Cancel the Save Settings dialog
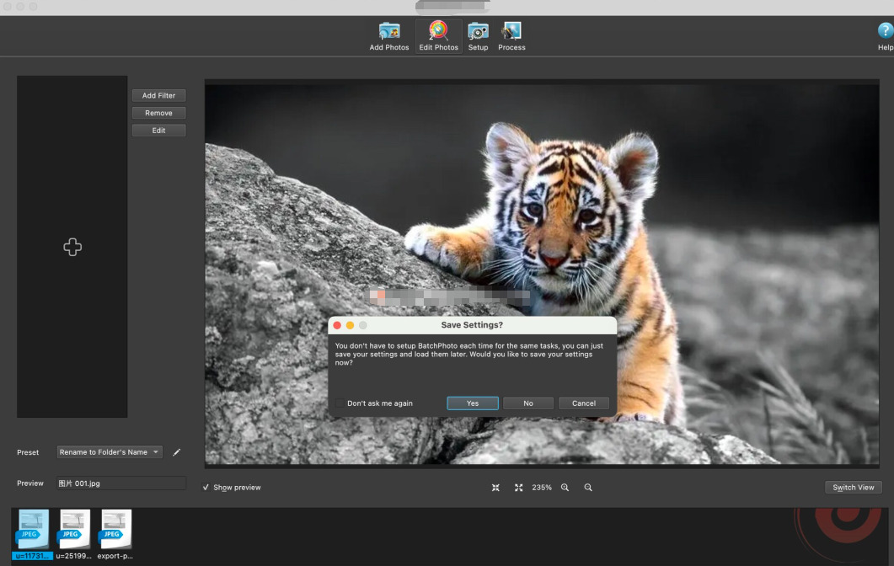The height and width of the screenshot is (566, 894). 583,403
